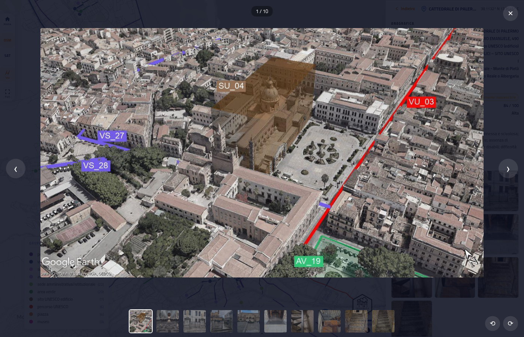Click the "sede amministrativa/istituzionale" legend entry
Image resolution: width=524 pixels, height=337 pixels.
click(66, 284)
